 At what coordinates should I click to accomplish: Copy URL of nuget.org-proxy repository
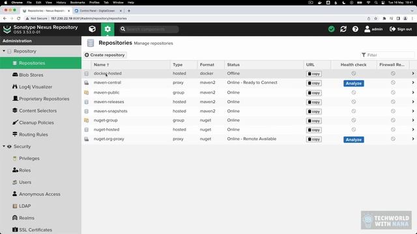314,139
